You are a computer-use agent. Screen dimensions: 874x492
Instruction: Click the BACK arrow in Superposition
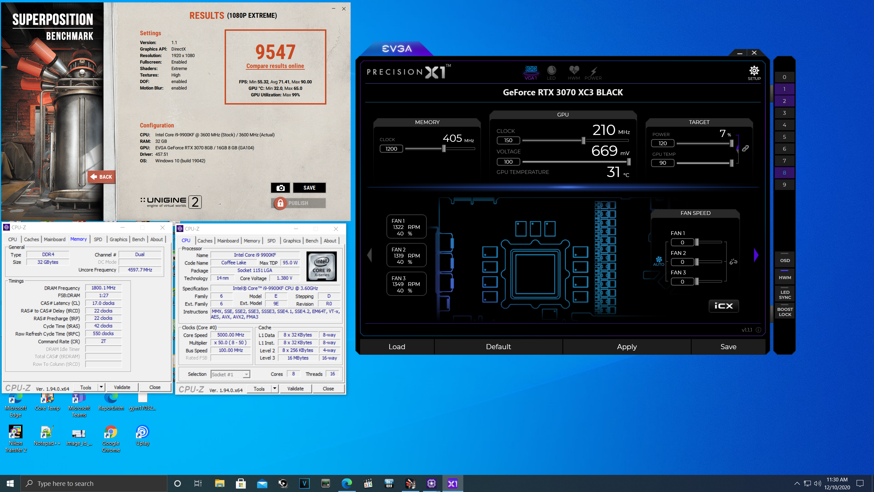click(101, 177)
